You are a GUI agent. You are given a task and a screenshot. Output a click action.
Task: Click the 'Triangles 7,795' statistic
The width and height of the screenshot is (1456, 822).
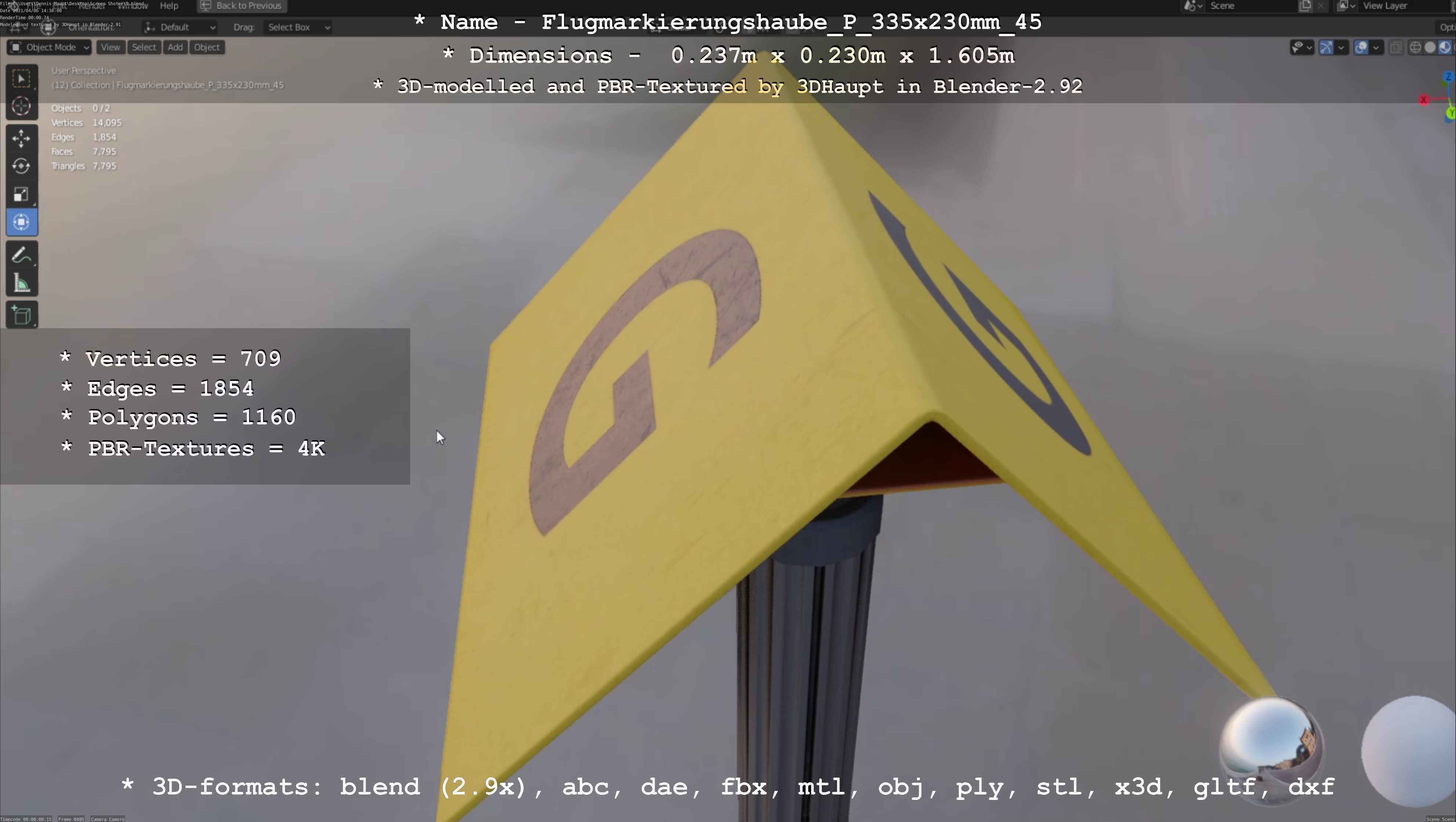[x=84, y=166]
